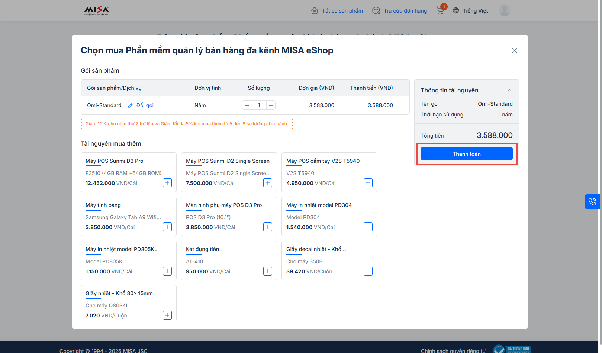Click the box icon beside Tra cứu đơn hàng
Screen dimensions: 602x353
tap(376, 11)
